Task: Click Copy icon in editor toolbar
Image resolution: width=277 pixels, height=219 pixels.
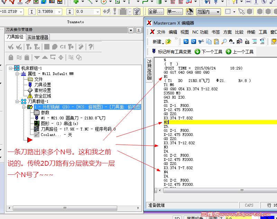Action: (x=209, y=42)
